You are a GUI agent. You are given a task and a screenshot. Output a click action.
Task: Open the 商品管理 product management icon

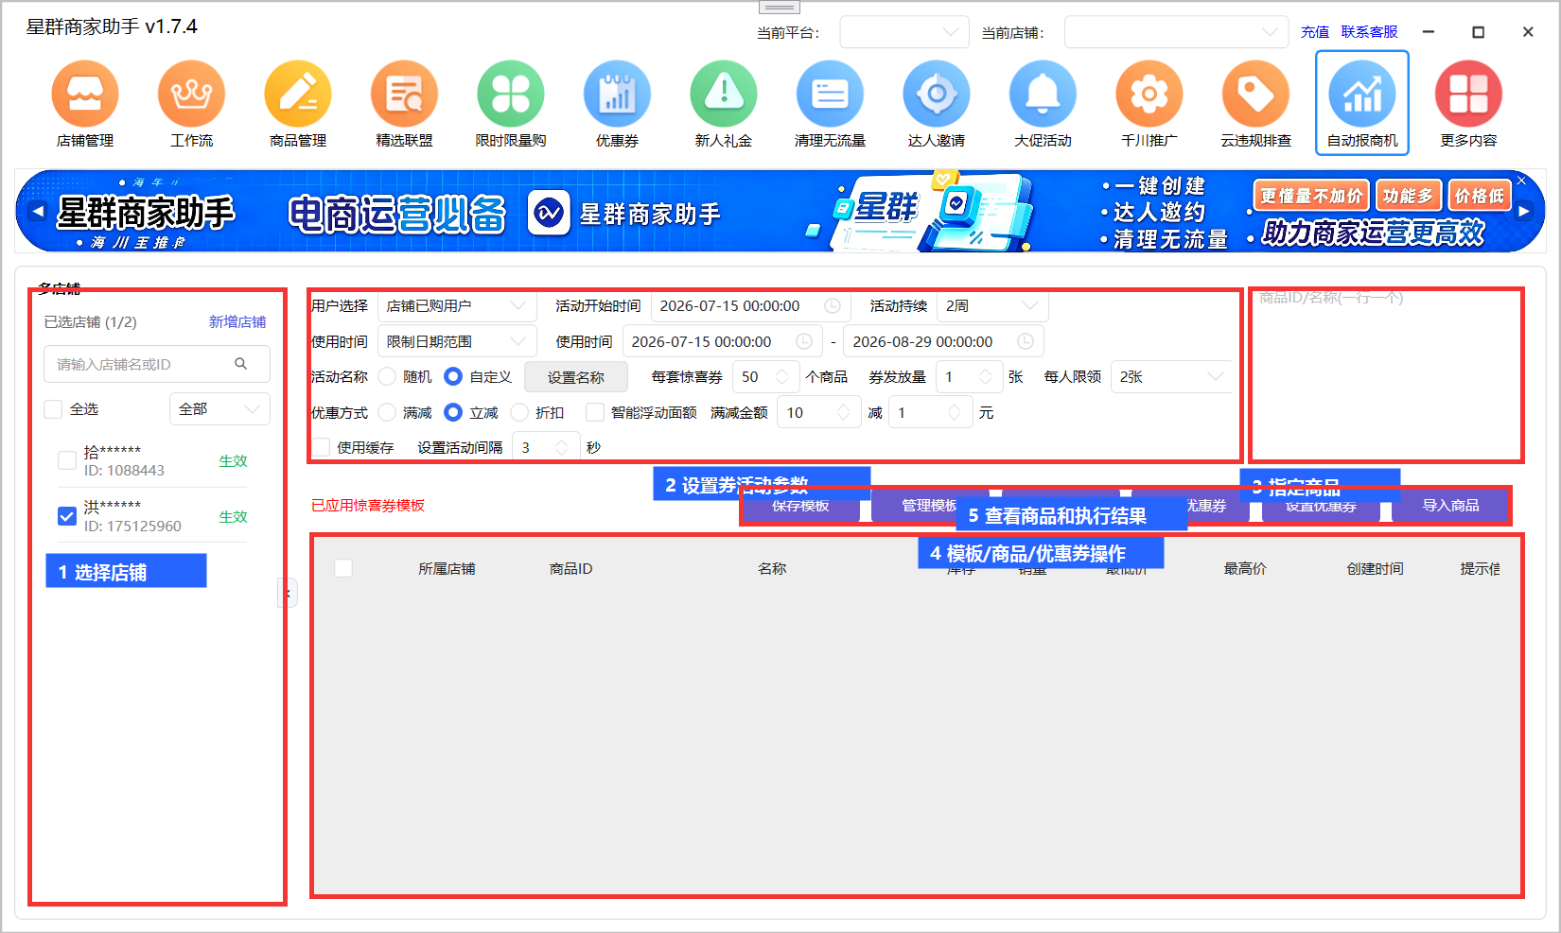(298, 95)
